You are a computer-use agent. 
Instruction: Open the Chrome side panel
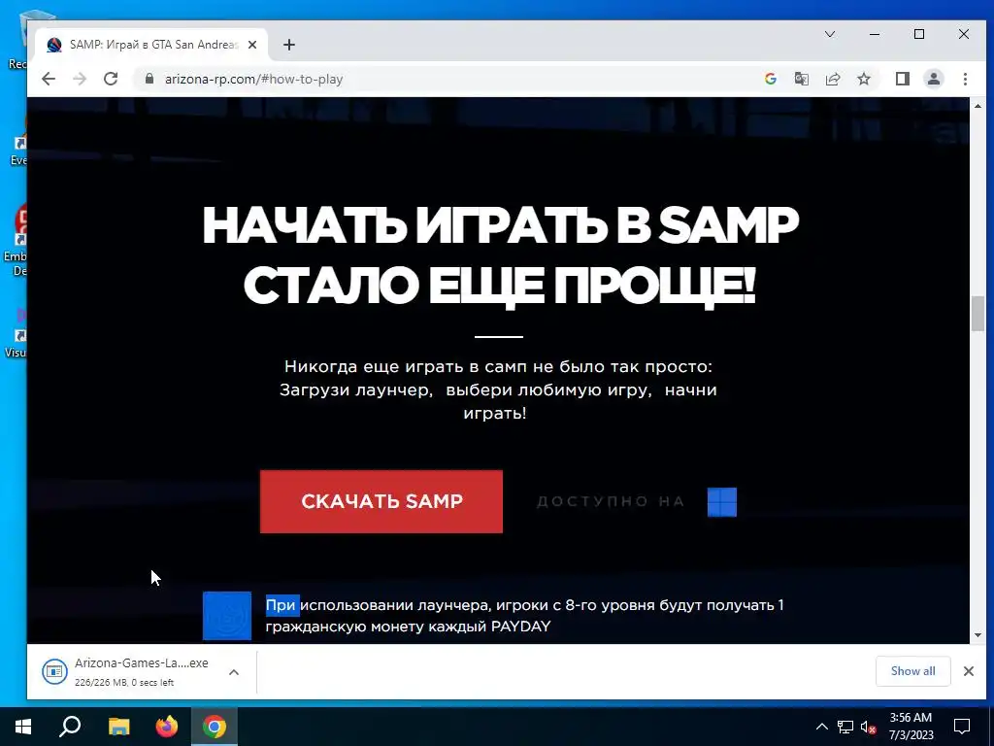[903, 79]
